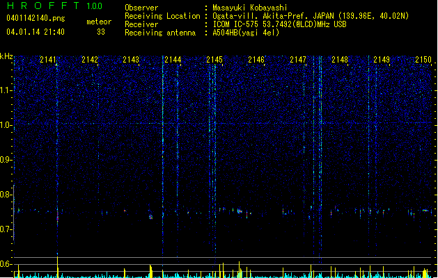Image resolution: width=438 pixels, height=278 pixels.
Task: Click the 2146 time marker
Action: tap(256, 60)
